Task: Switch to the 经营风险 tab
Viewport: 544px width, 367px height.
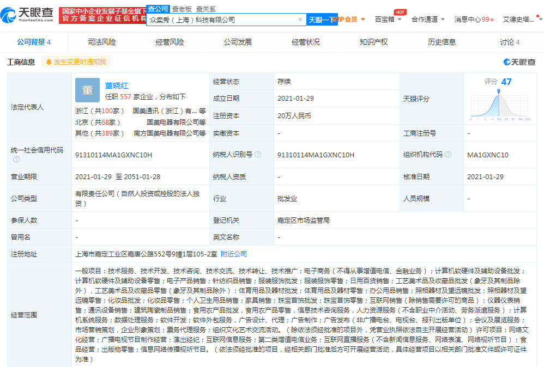Action: (x=170, y=42)
